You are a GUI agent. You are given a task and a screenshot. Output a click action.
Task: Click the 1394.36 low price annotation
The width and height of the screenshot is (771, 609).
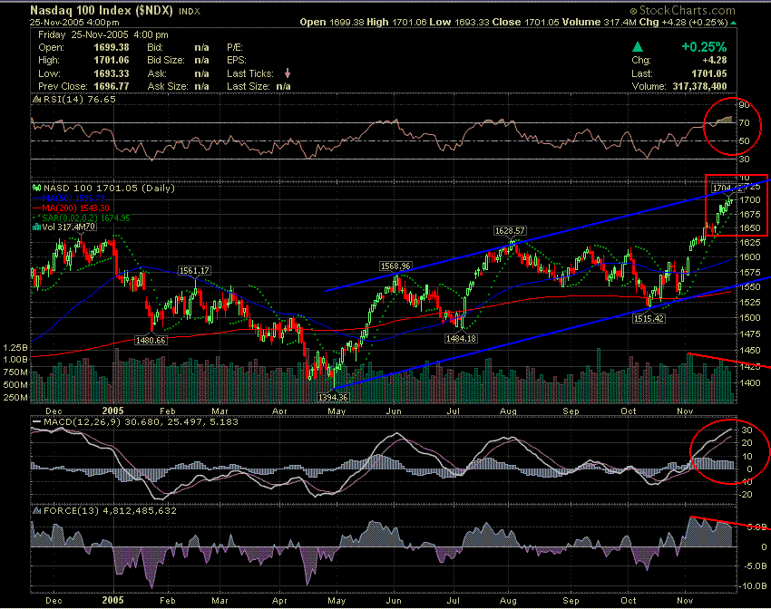[x=334, y=396]
